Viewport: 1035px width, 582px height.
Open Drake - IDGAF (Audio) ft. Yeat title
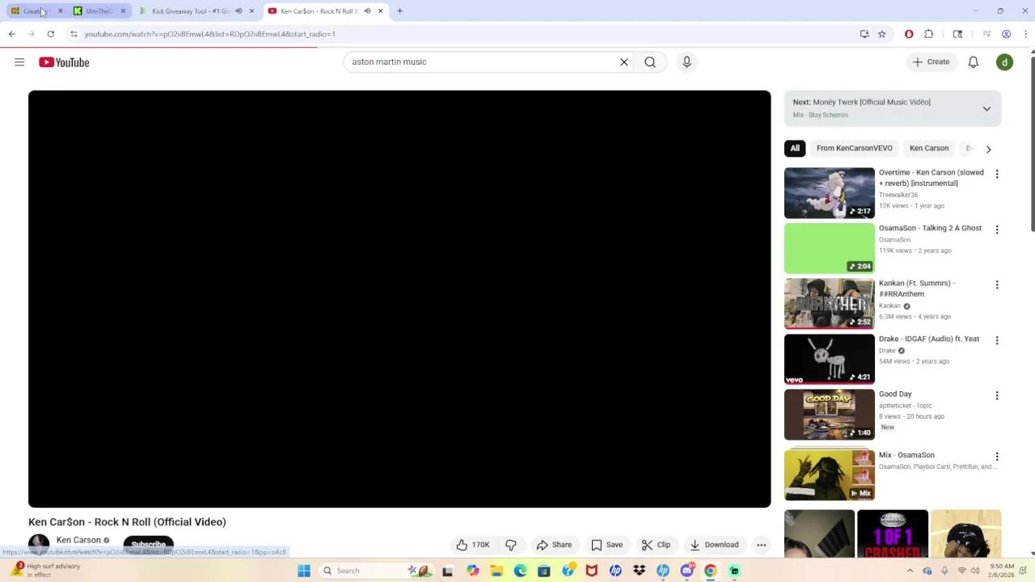[928, 339]
